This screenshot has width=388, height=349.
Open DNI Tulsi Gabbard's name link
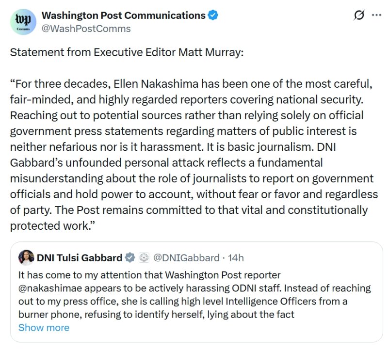pyautogui.click(x=80, y=257)
